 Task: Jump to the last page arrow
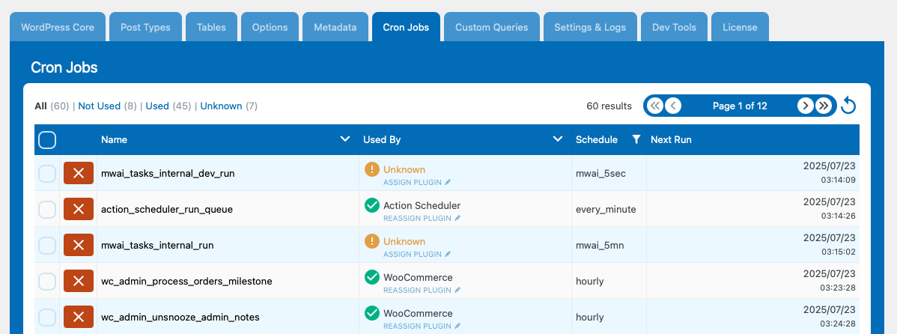tap(823, 106)
